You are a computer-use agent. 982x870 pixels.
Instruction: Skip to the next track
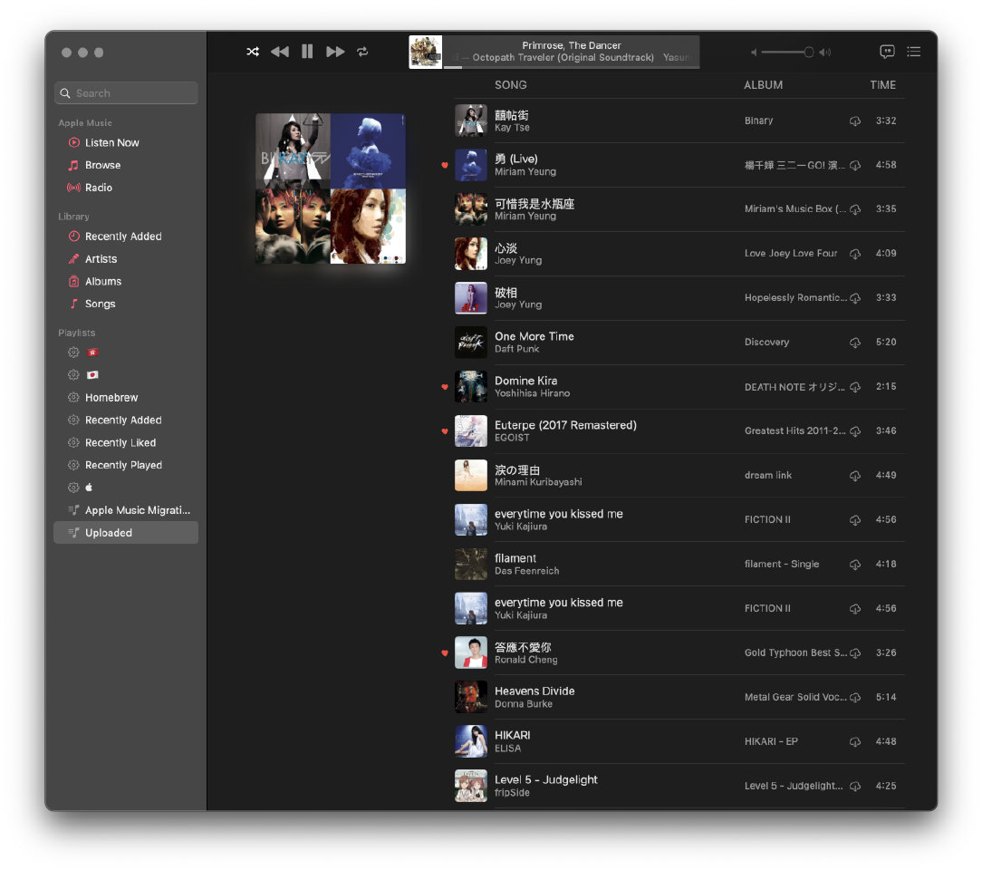335,52
